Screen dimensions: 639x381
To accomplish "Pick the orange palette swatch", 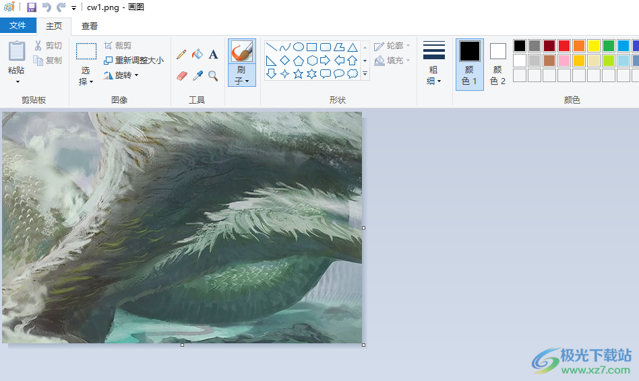I will (x=579, y=46).
